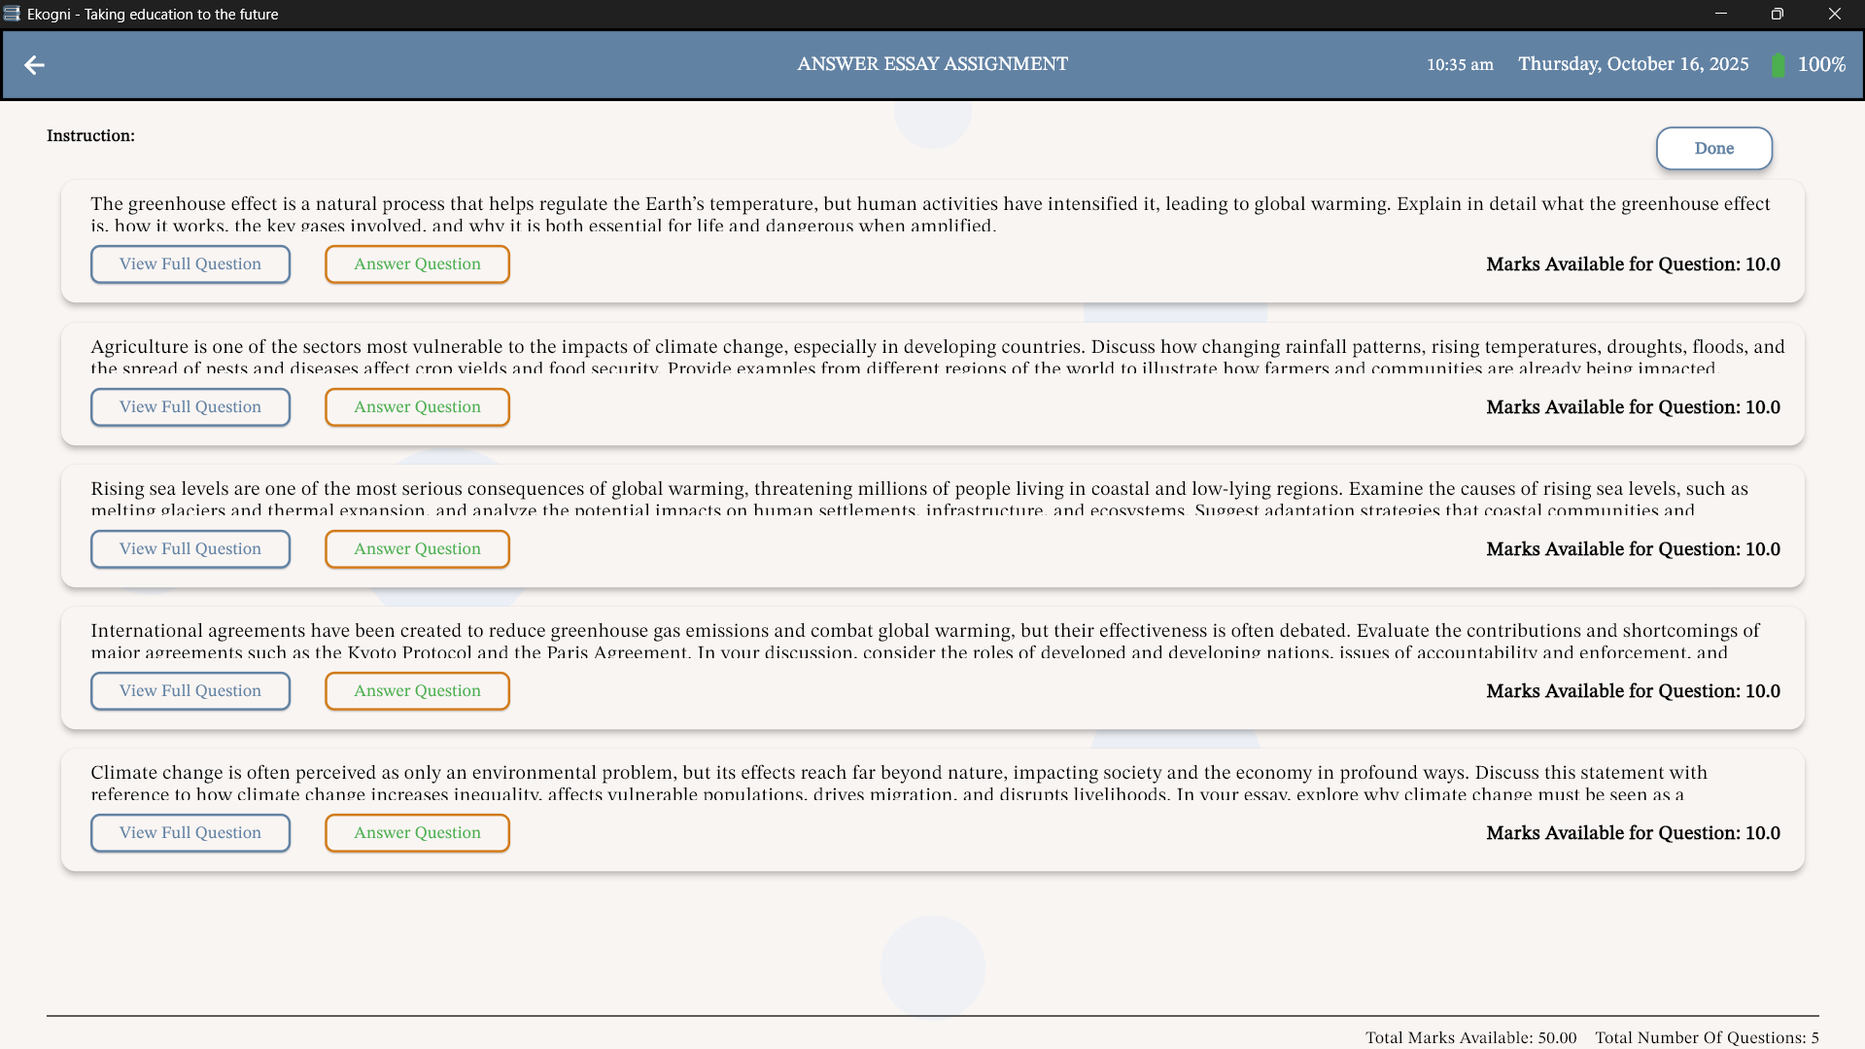This screenshot has width=1865, height=1049.
Task: View full climate change society question
Action: pos(190,833)
